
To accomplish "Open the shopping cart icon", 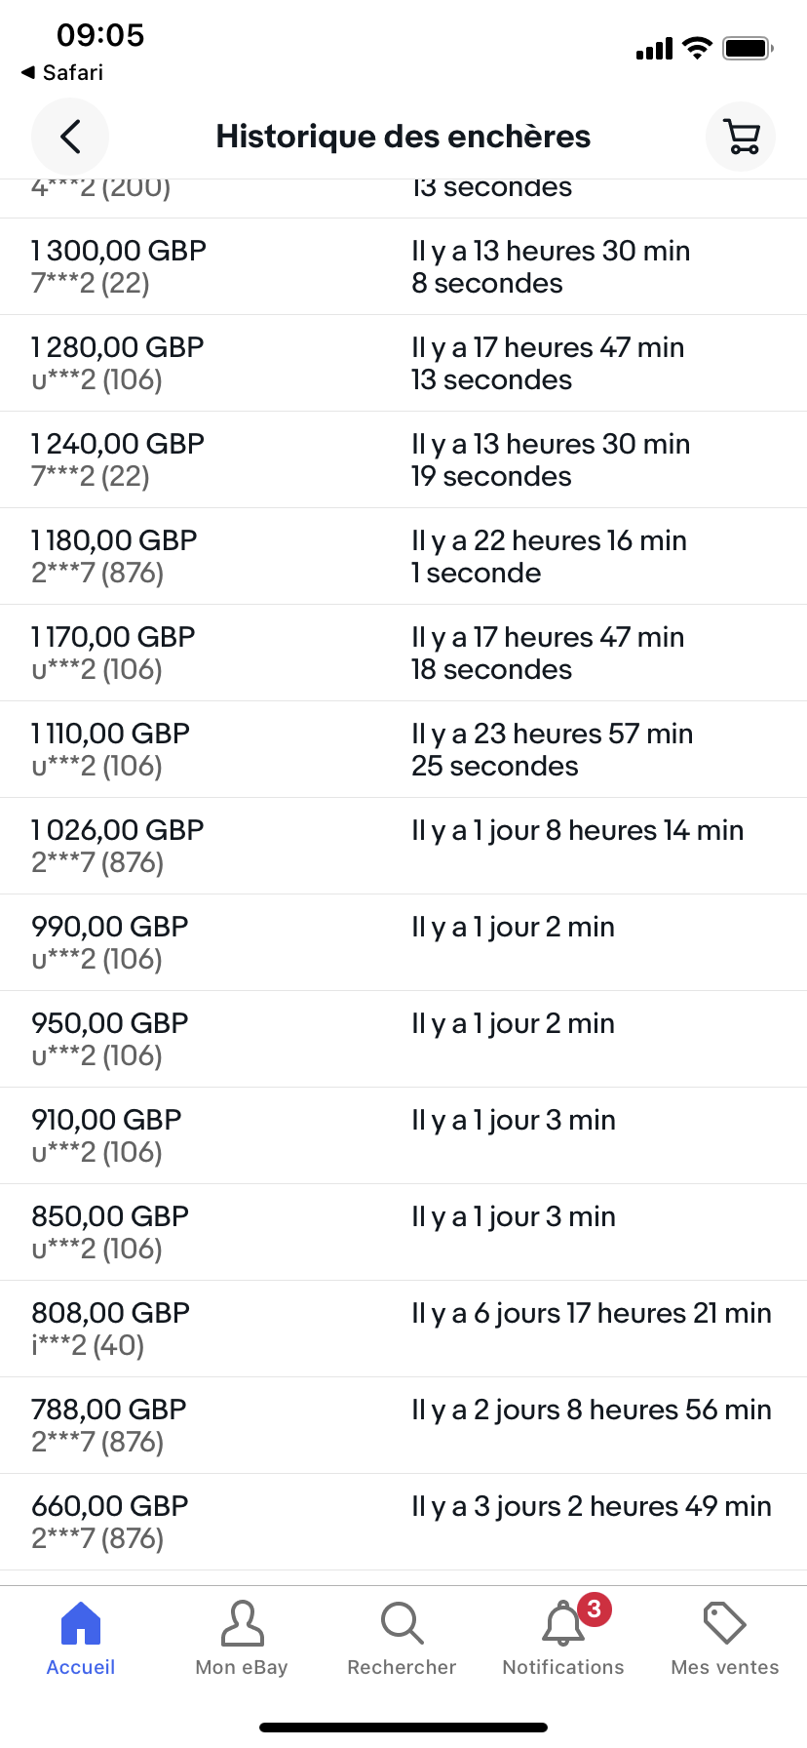I will click(x=742, y=137).
